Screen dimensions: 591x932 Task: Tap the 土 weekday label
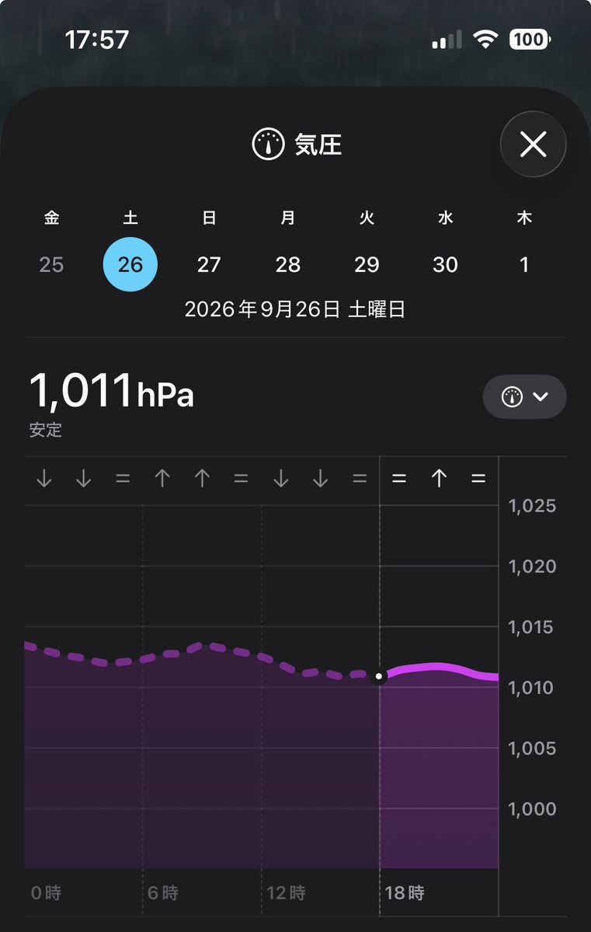coord(130,218)
